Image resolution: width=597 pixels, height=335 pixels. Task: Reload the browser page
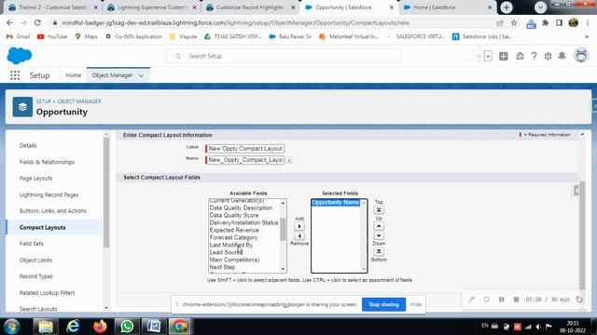tap(37, 22)
